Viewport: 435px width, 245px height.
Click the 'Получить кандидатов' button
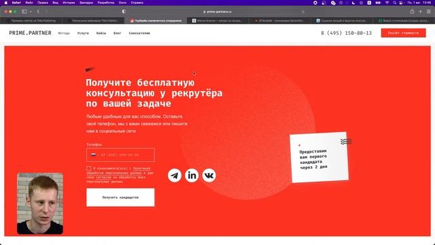coord(120,197)
